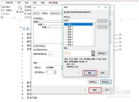Click the Bibliography icon in ribbon
139x102 pixels.
(x=26, y=14)
